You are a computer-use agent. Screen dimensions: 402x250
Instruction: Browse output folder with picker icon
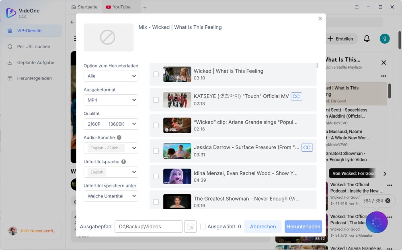[x=191, y=227]
